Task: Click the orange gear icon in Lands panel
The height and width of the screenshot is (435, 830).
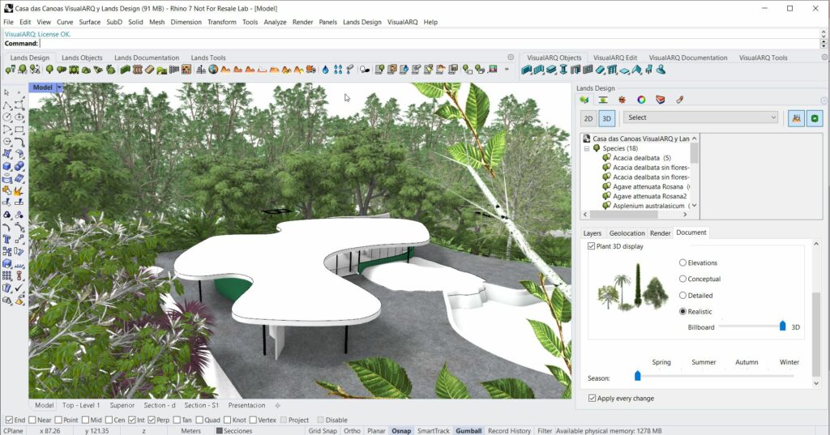Action: click(622, 100)
